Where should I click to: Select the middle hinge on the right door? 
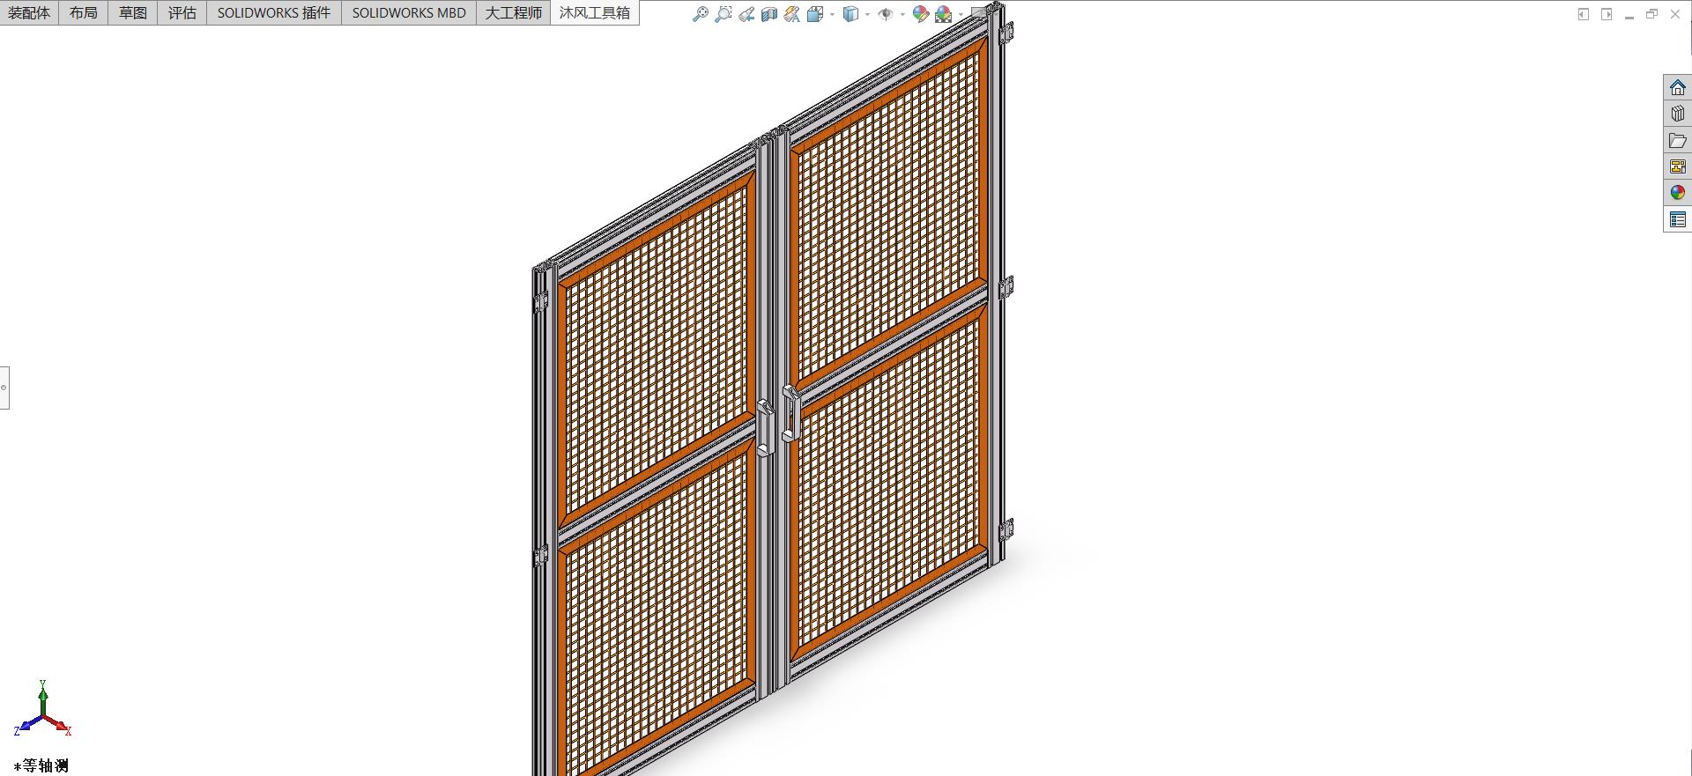point(1006,287)
